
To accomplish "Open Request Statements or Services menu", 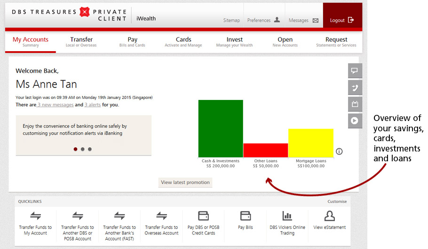I will pyautogui.click(x=336, y=42).
